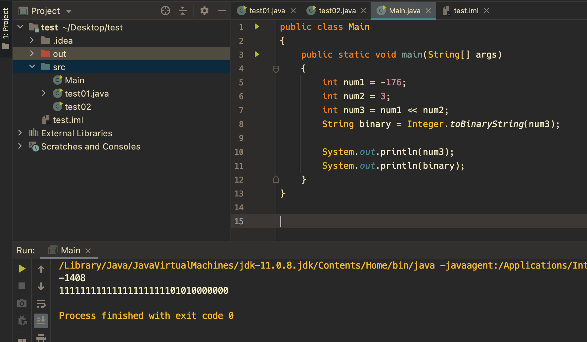This screenshot has height=342, width=587.
Task: Click the class name Main on line 1
Action: click(359, 27)
